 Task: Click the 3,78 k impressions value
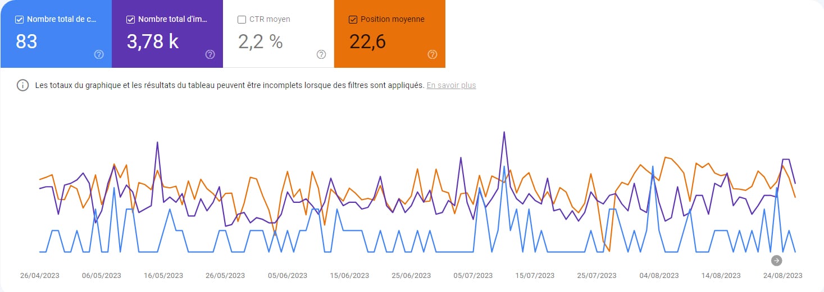153,41
